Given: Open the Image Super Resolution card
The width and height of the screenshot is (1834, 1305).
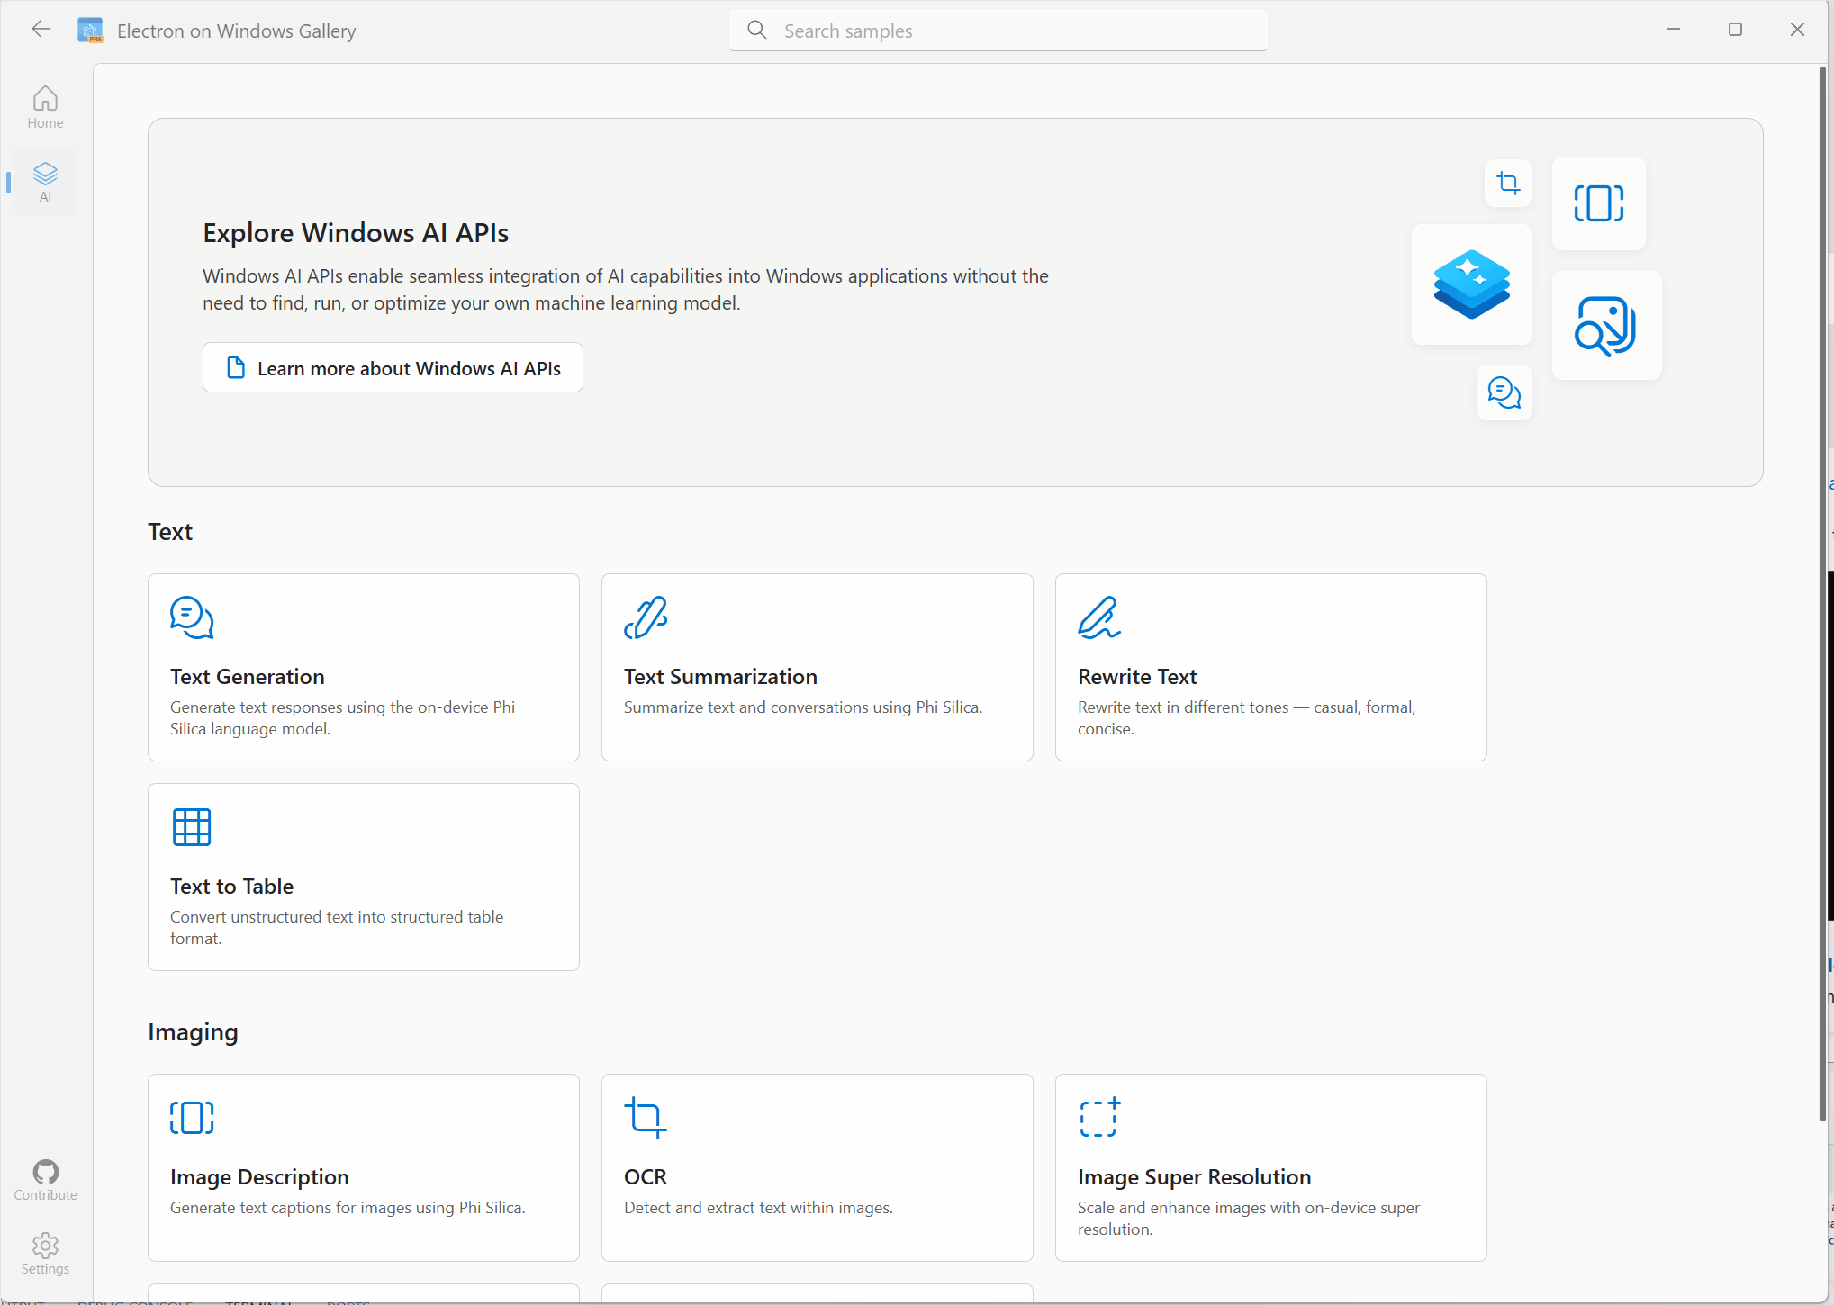Looking at the screenshot, I should coord(1271,1167).
